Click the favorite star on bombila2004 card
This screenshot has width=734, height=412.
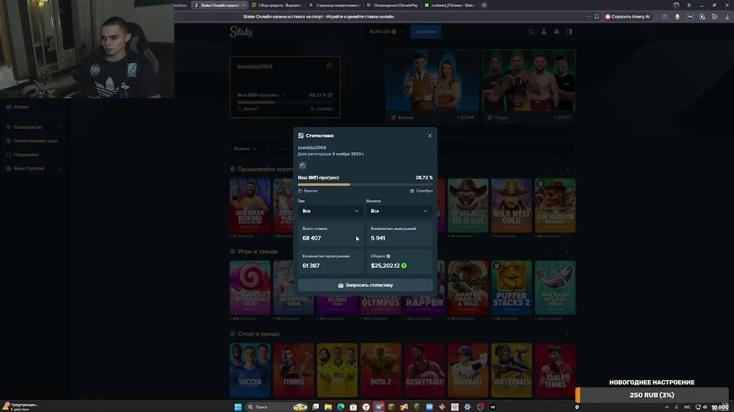(x=329, y=66)
